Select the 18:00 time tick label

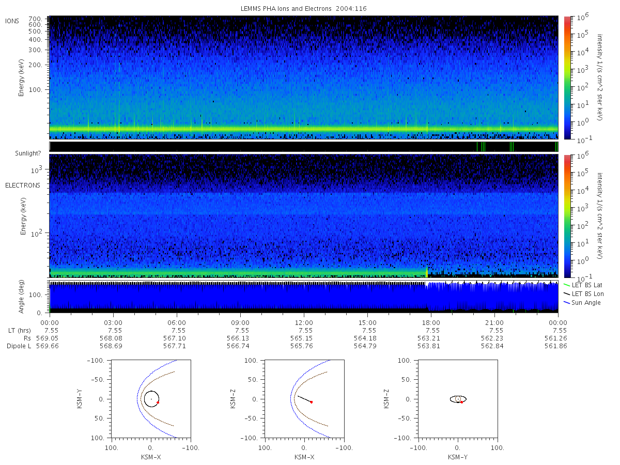click(x=431, y=322)
